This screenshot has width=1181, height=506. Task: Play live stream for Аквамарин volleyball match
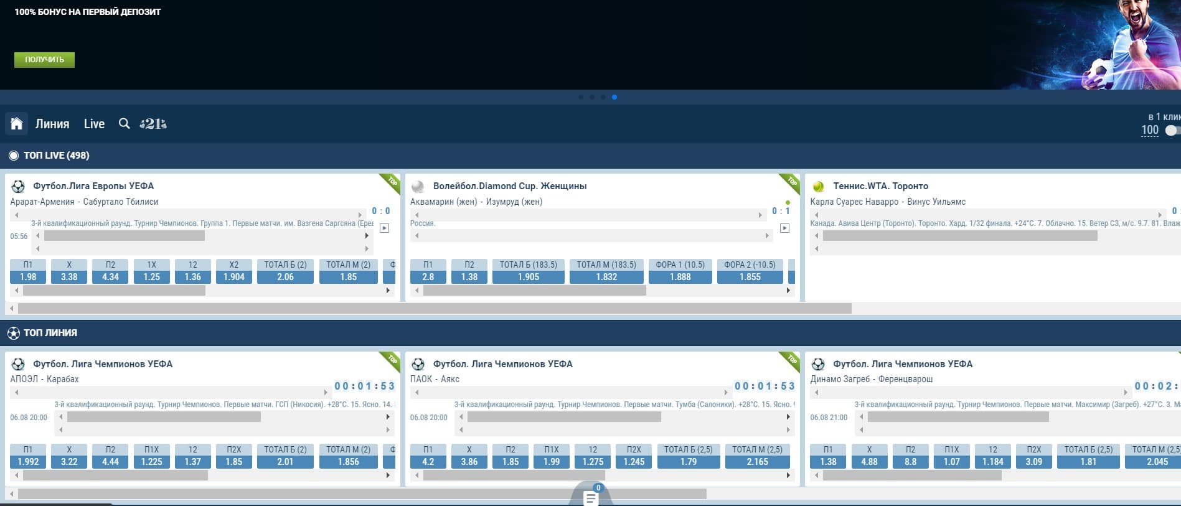785,228
